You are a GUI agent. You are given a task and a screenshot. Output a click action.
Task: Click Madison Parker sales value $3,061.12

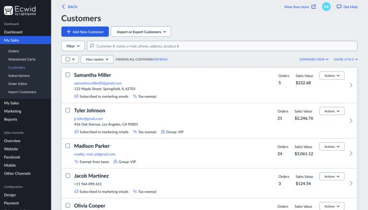click(x=304, y=154)
